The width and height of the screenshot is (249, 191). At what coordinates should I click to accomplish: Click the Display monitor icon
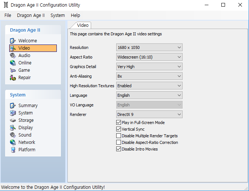pyautogui.click(x=13, y=128)
